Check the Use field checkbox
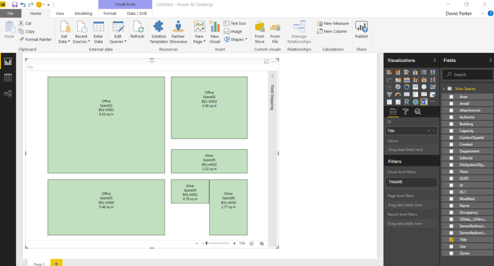The width and height of the screenshot is (494, 266). pyautogui.click(x=451, y=247)
